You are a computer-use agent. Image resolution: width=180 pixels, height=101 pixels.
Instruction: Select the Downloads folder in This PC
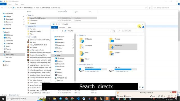[x=123, y=47]
